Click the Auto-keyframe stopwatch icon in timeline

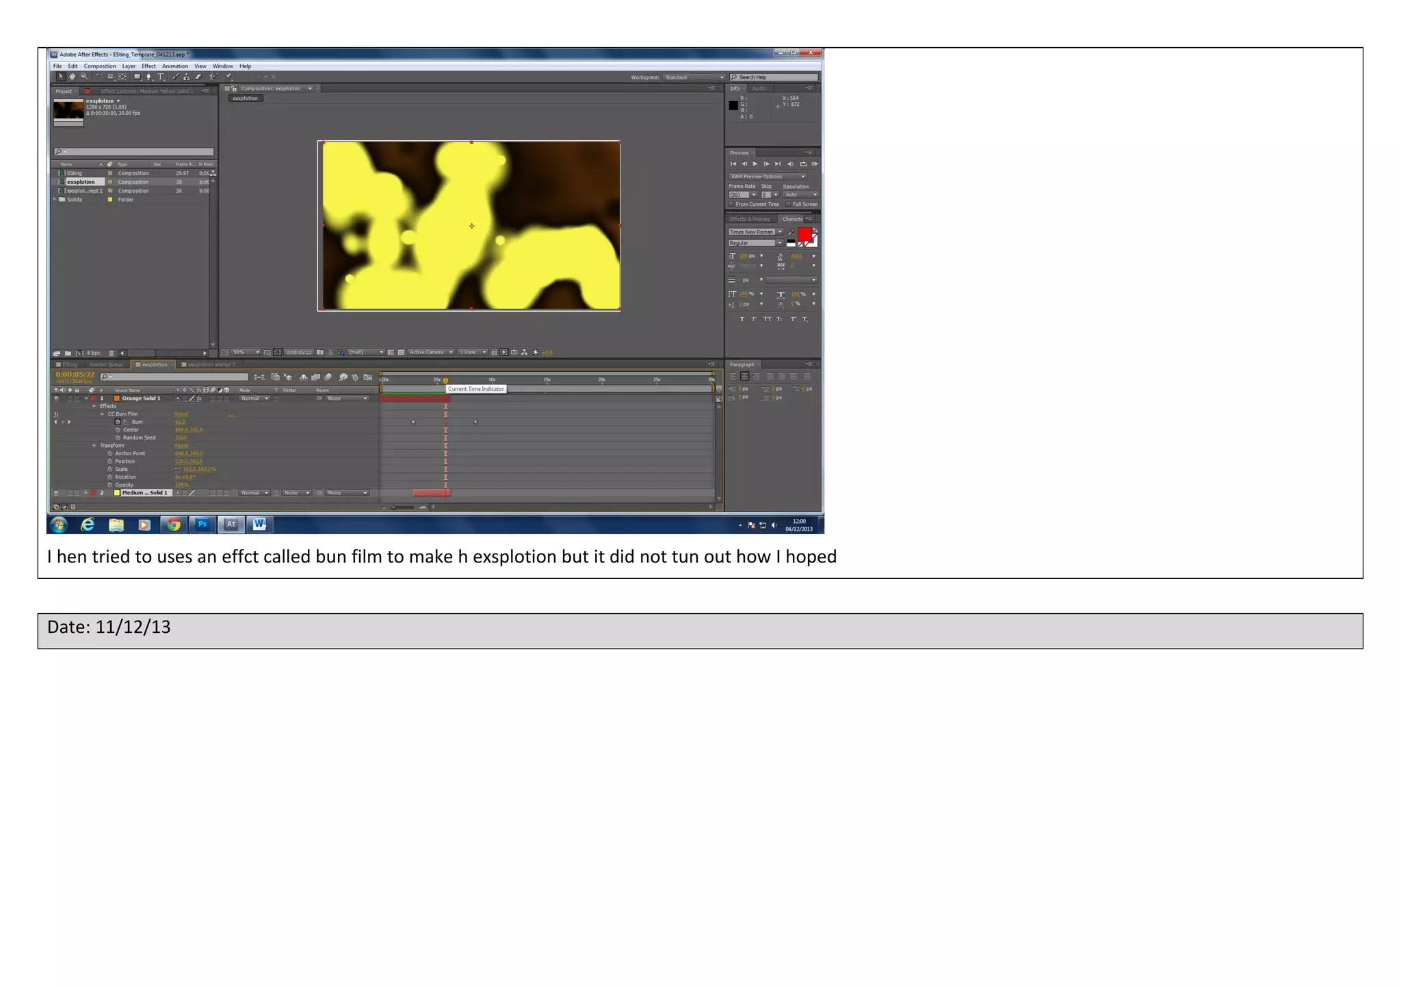355,377
